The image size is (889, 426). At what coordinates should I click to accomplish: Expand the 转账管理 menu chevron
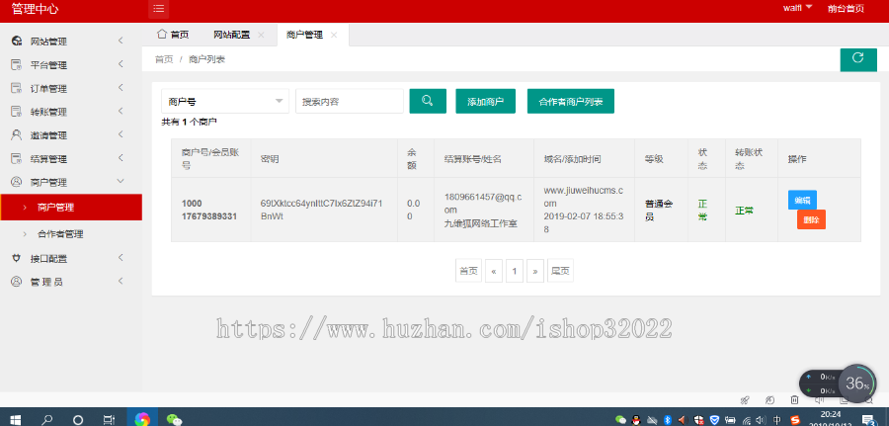point(121,111)
